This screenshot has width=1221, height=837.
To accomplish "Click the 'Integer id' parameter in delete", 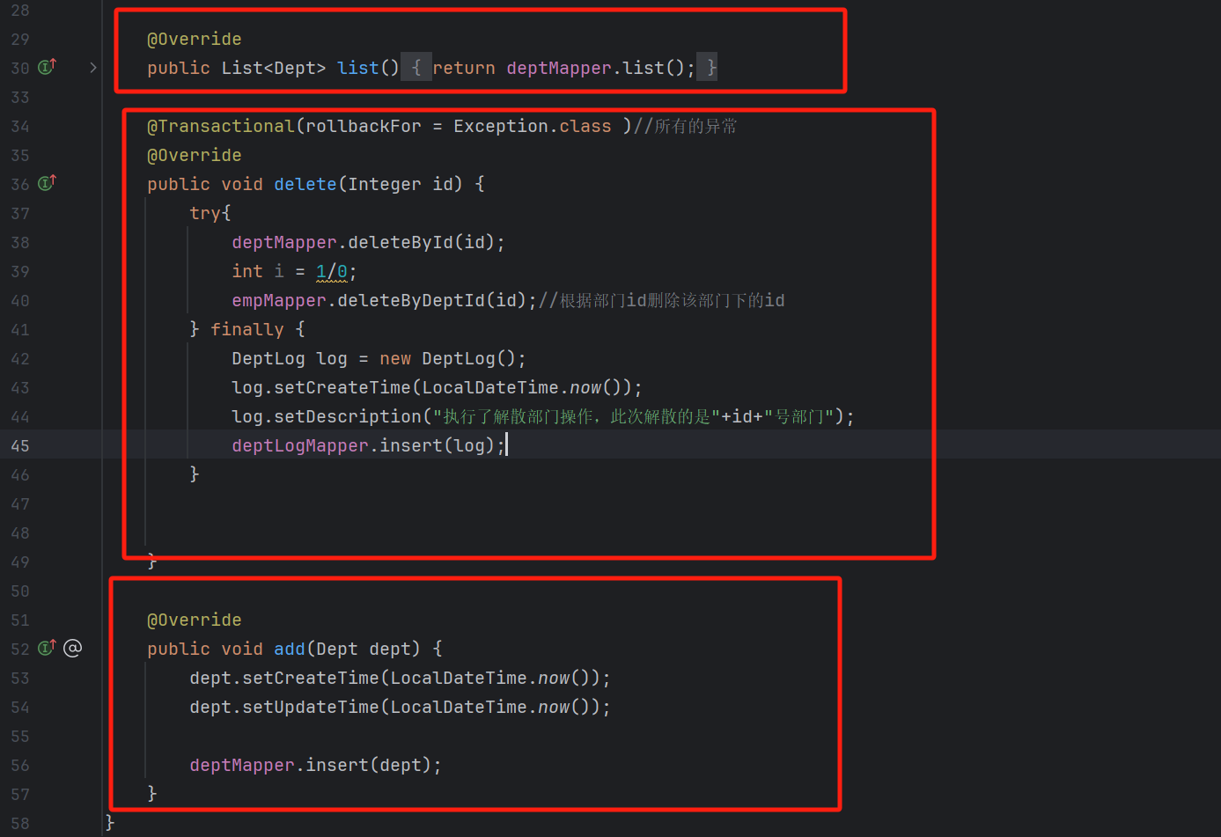I will 401,184.
